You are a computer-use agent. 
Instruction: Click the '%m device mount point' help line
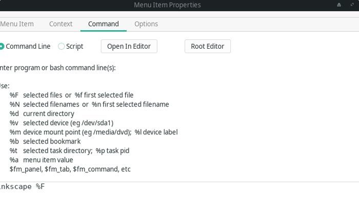point(93,132)
